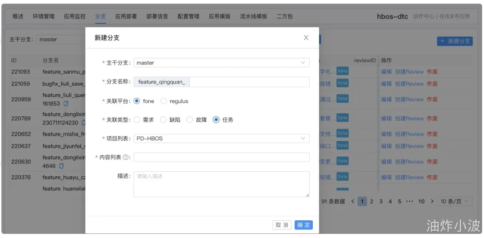
Task: Switch to the 配置管理 tab
Action: (x=188, y=16)
